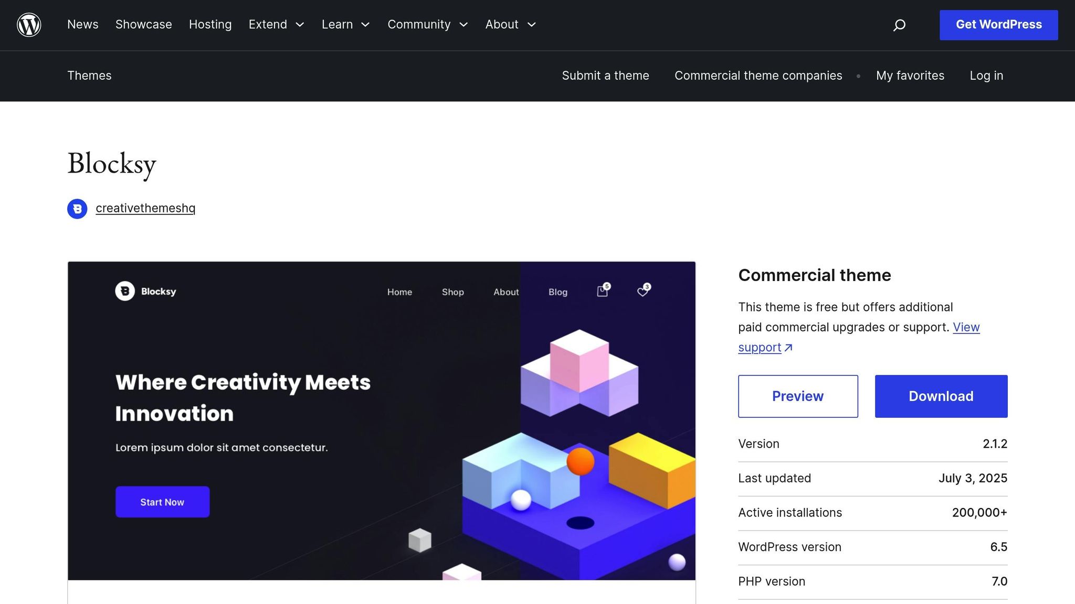The width and height of the screenshot is (1075, 604).
Task: Click the Community menu label
Action: point(419,25)
